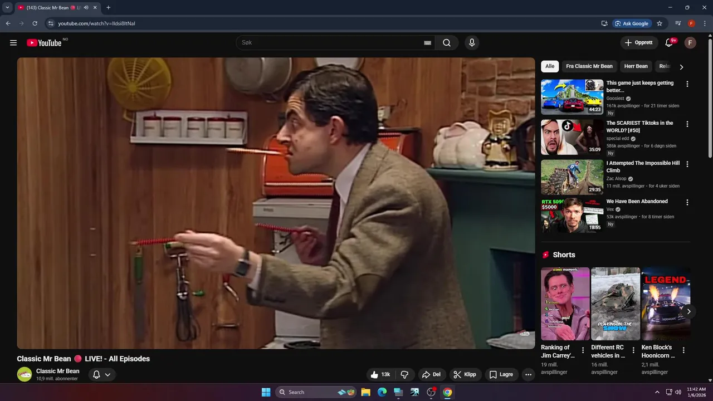
Task: Open File Explorer from the taskbar
Action: tap(365, 392)
